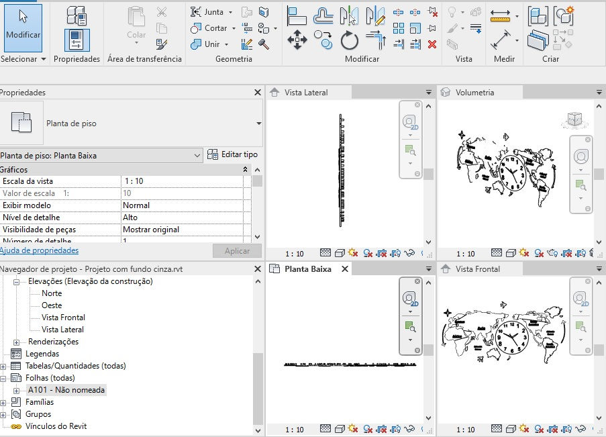Activate the Align tool icon

297,16
